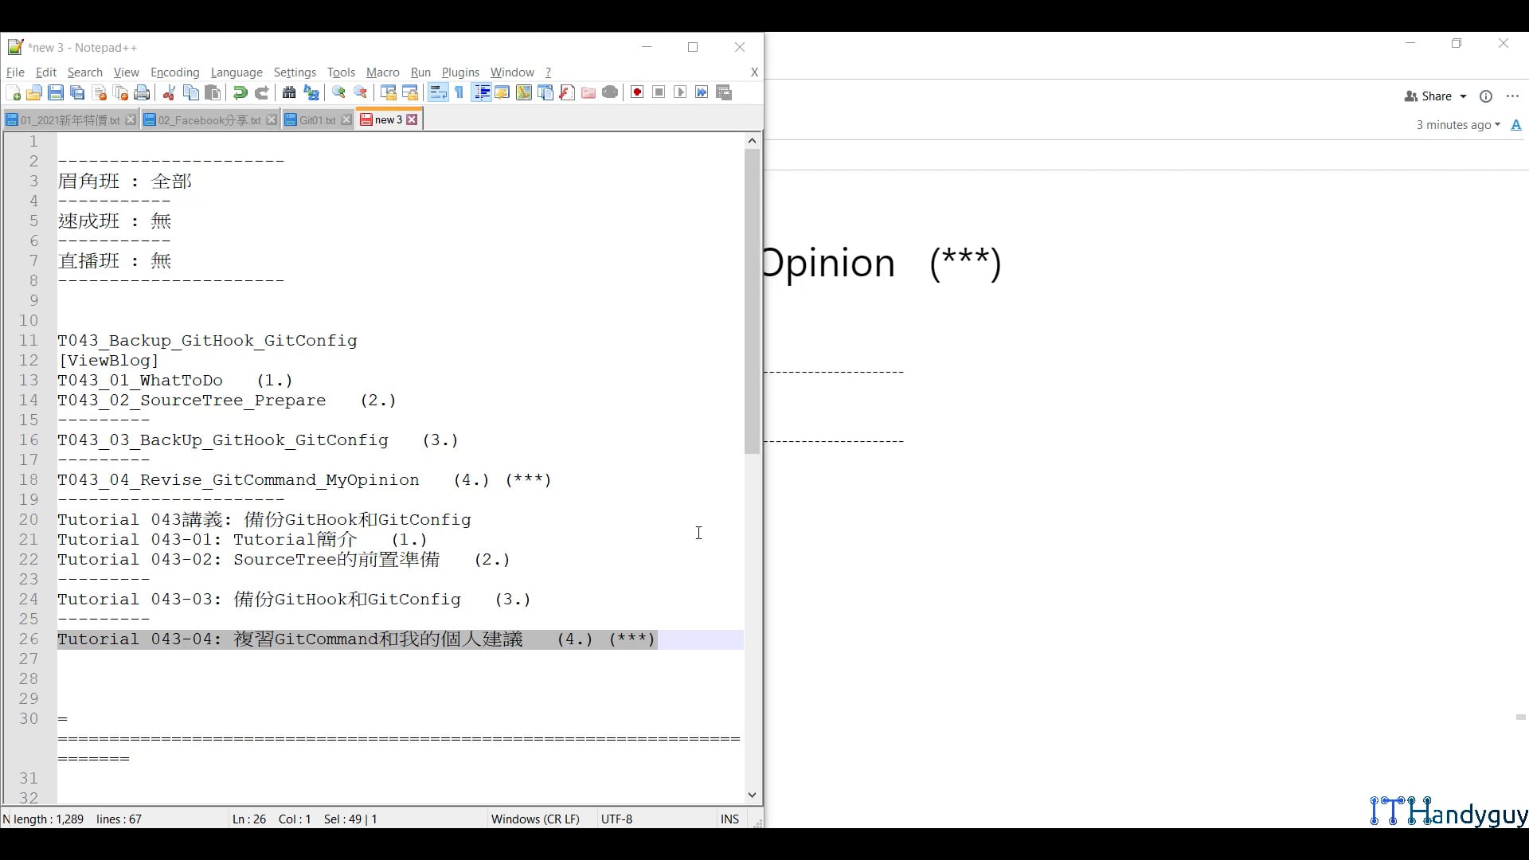Click the UTF-8 encoding label in status bar
Viewport: 1529px width, 860px height.
[x=617, y=819]
